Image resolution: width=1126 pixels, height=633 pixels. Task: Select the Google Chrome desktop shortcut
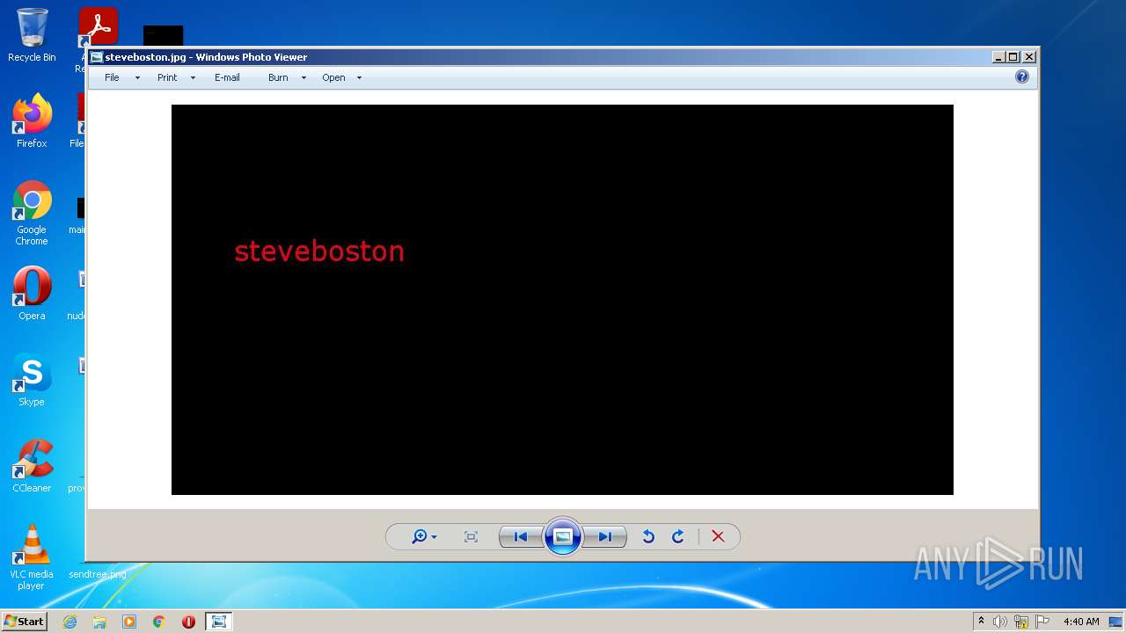coord(32,213)
